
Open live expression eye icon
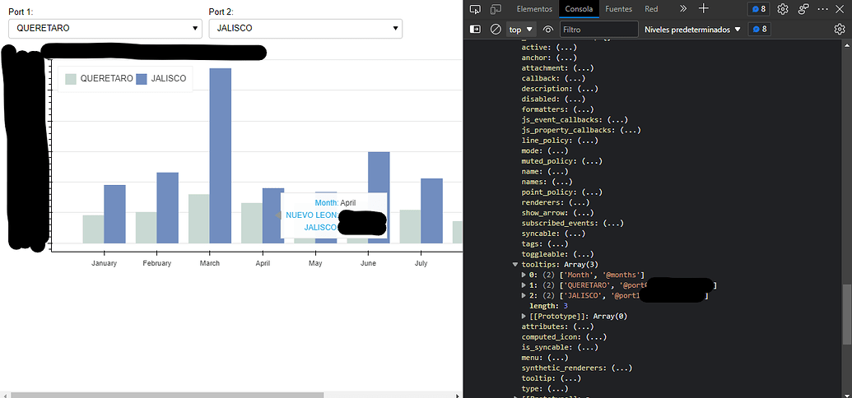pyautogui.click(x=547, y=30)
